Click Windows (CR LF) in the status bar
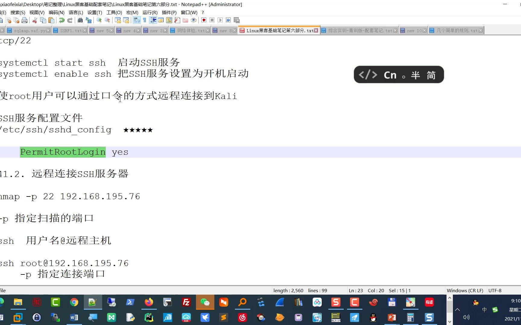Screen dimensions: 521x325 click(465, 290)
